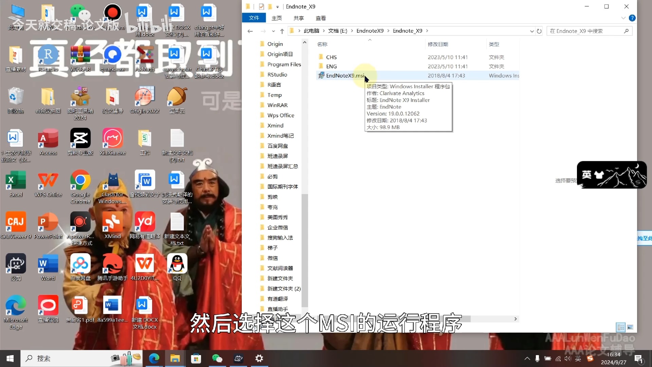Open 坚果云 desktop icon
Image resolution: width=652 pixels, height=367 pixels.
pos(177,100)
